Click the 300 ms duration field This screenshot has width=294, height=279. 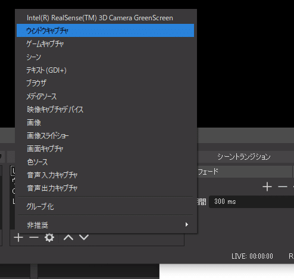click(x=252, y=201)
